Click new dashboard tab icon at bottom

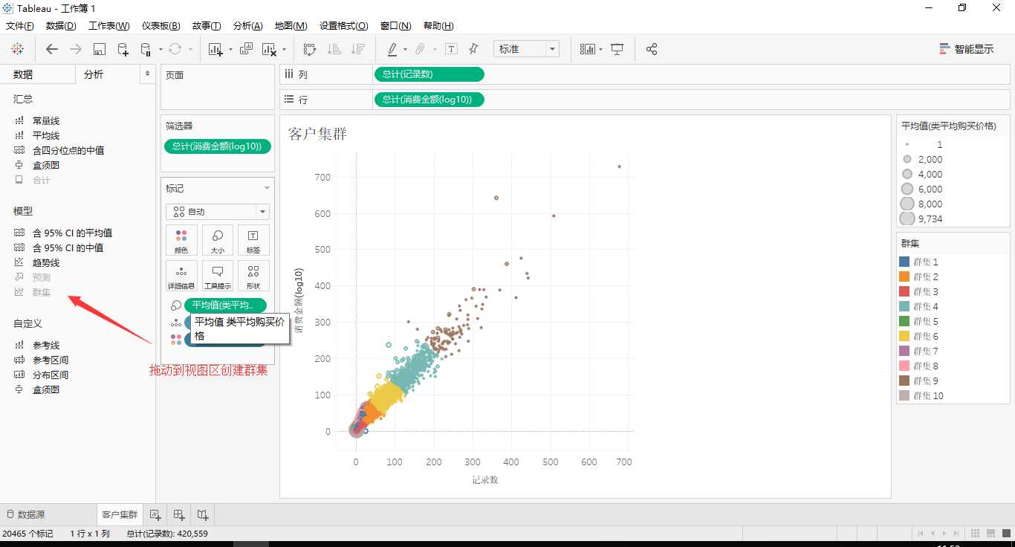(179, 514)
